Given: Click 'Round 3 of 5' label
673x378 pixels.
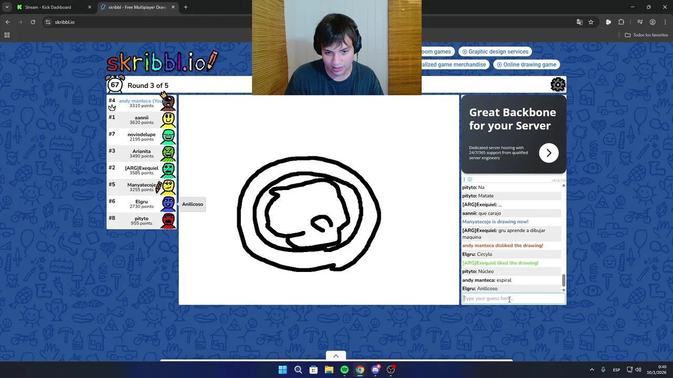Looking at the screenshot, I should click(x=148, y=86).
